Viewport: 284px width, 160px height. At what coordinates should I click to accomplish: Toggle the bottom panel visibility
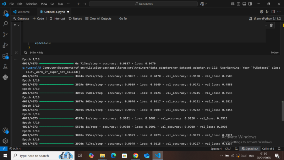(244, 4)
